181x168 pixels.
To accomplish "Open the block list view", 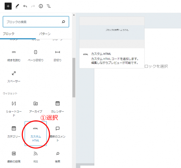I will [x=49, y=6].
